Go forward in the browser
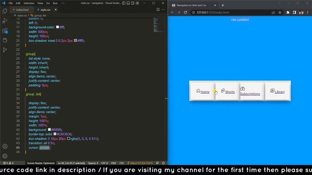The height and width of the screenshot is (175, 312). pos(179,12)
